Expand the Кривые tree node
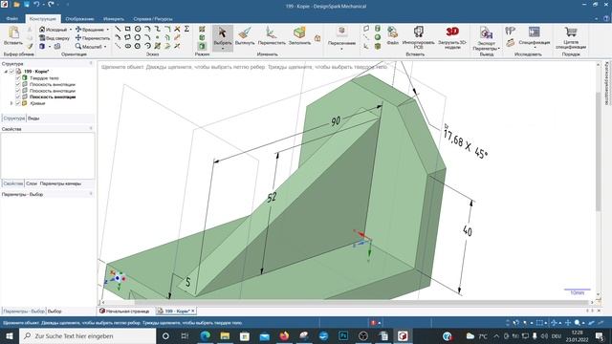 (11, 103)
